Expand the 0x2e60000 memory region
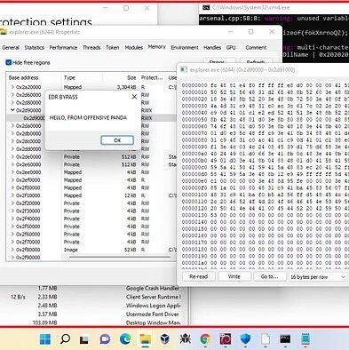The image size is (349, 350). coord(12,164)
